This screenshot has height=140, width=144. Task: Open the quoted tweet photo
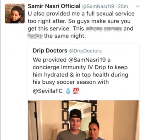84,120
